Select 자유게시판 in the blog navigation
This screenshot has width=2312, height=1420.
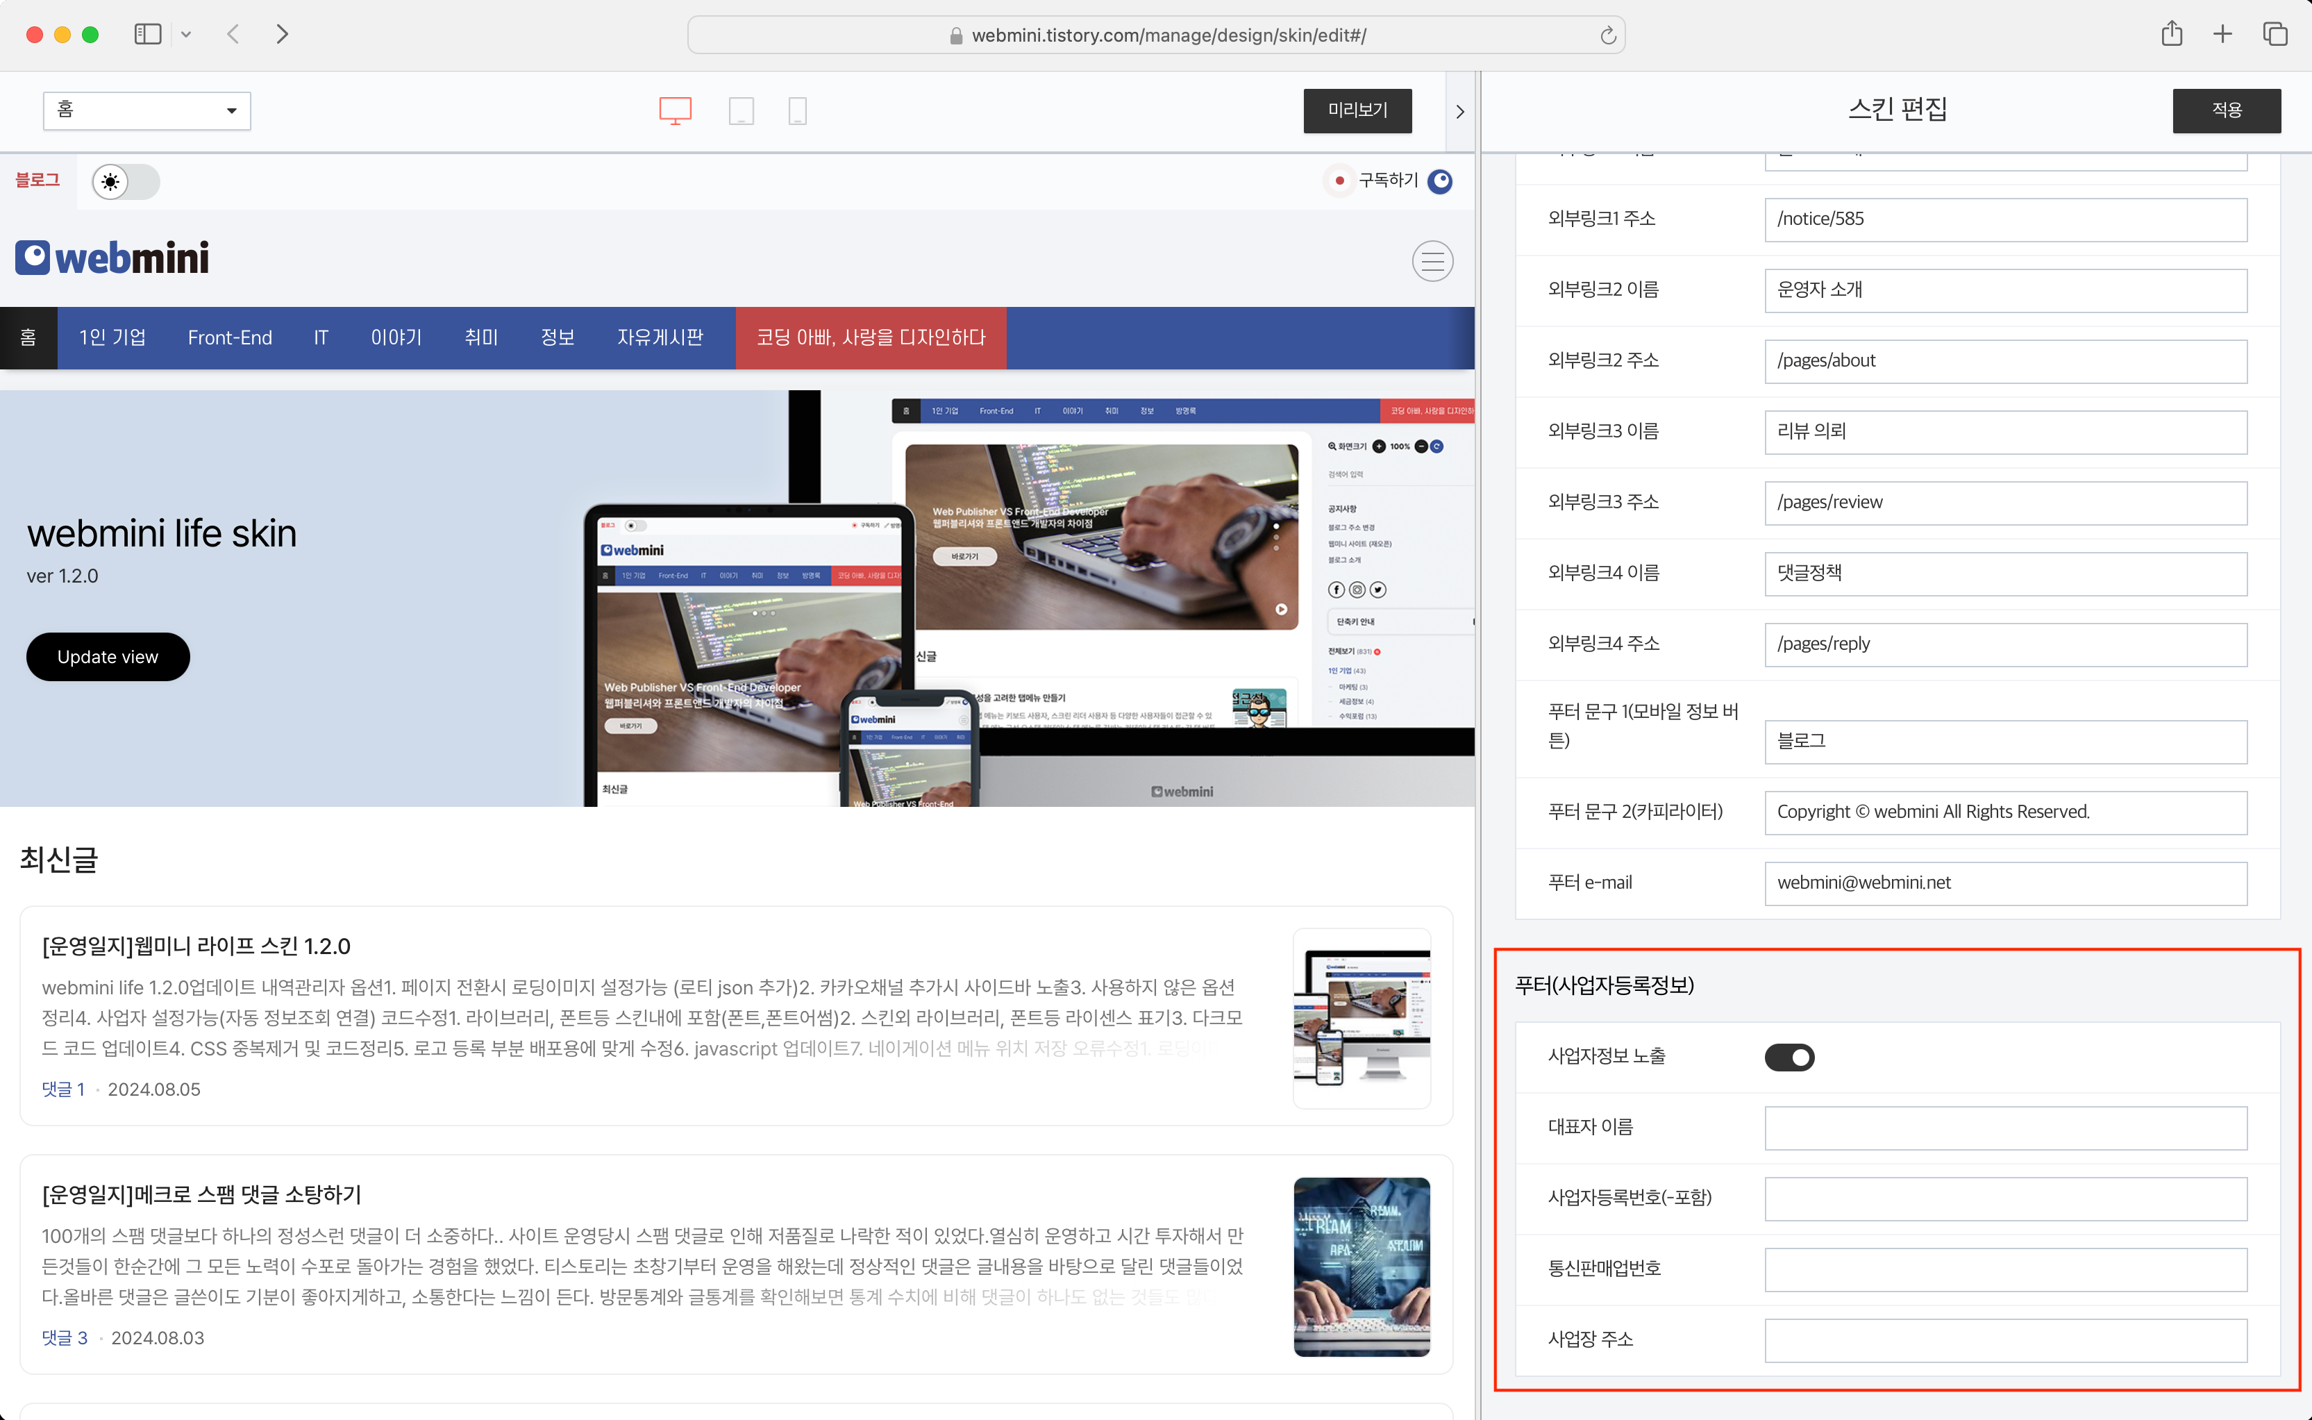tap(659, 338)
